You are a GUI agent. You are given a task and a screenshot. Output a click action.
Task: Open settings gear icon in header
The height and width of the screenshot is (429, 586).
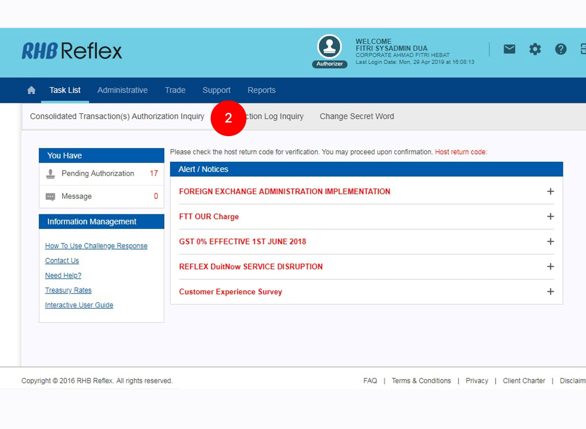(535, 49)
